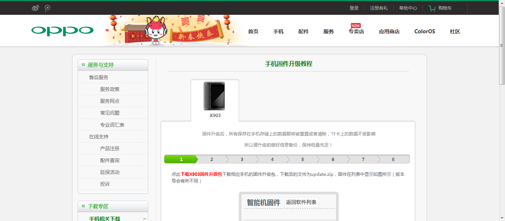Screen dimensions: 505x221
Task: Open 投诉 sidebar link
Action: click(x=105, y=184)
